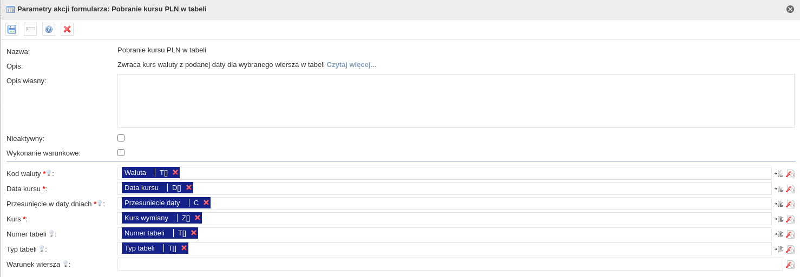Remove the Kurs wymiany variable tag
The height and width of the screenshot is (277, 800).
point(198,218)
